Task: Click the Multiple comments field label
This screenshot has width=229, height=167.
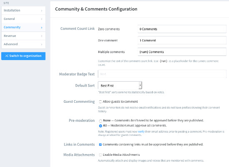Action: (x=111, y=52)
